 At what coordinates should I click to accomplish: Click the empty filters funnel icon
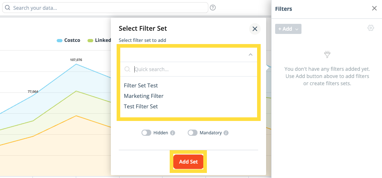327,55
